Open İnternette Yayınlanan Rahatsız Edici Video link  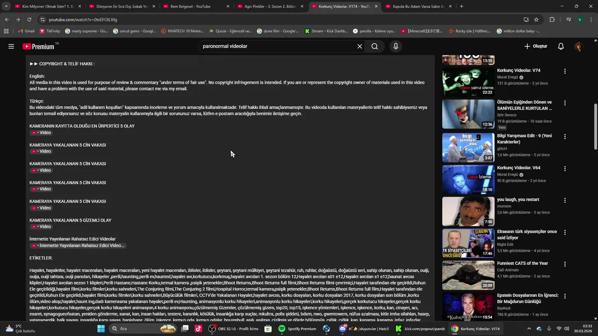[x=78, y=245]
